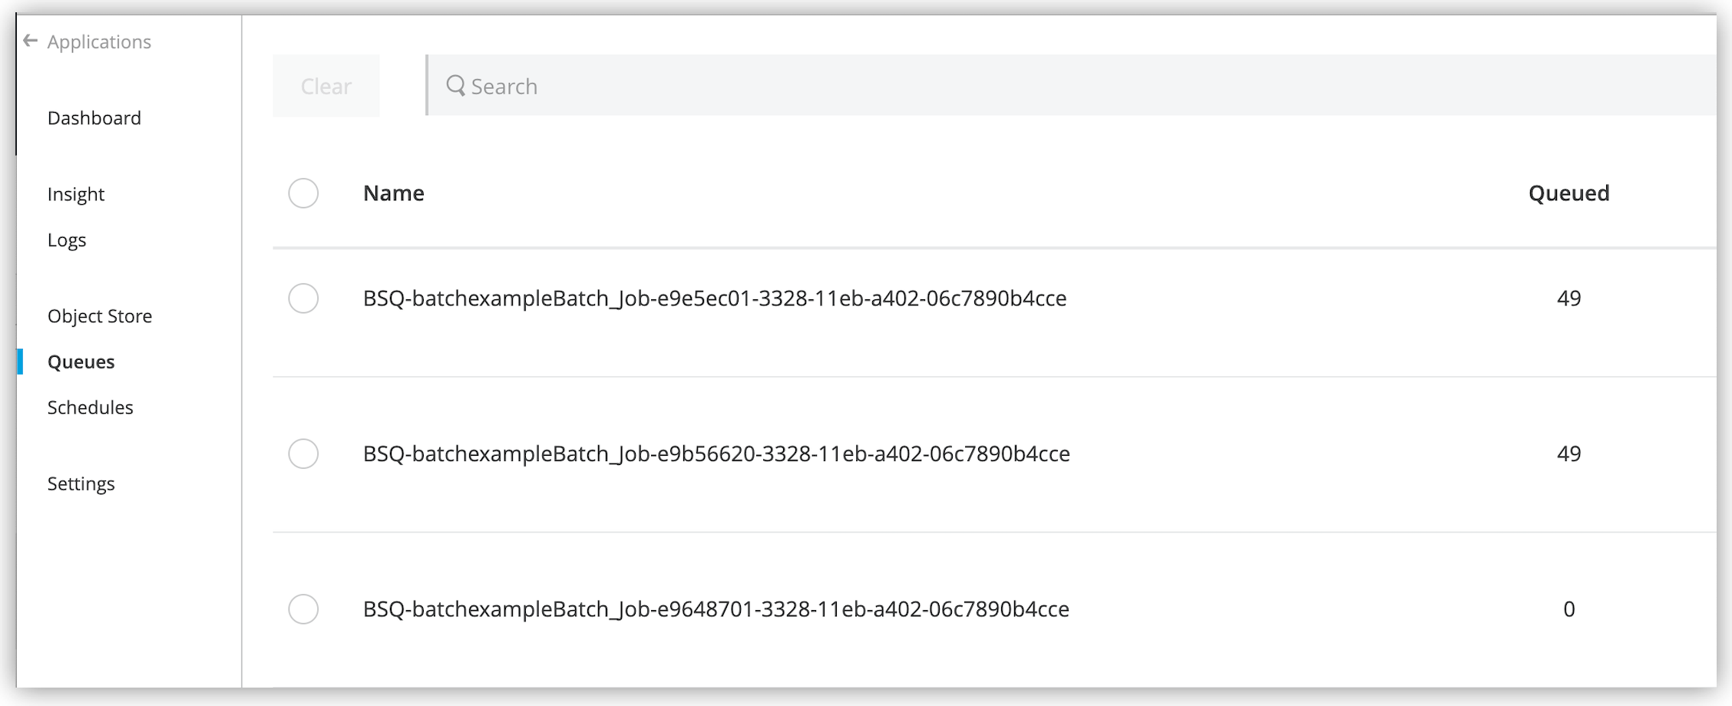Open the Insight section
Screen dimensions: 1732x706
[x=75, y=193]
